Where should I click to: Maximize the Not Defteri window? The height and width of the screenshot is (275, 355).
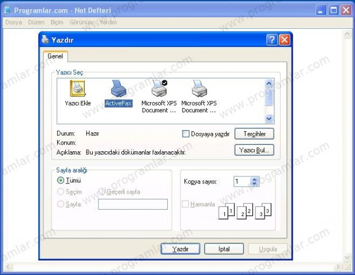click(333, 10)
